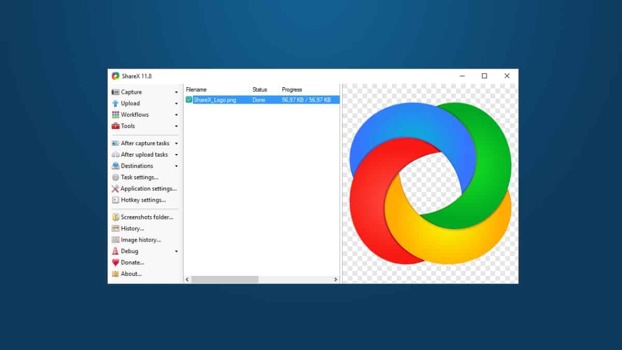Click the scrollbar left arrow
Image resolution: width=622 pixels, height=350 pixels.
click(x=188, y=279)
